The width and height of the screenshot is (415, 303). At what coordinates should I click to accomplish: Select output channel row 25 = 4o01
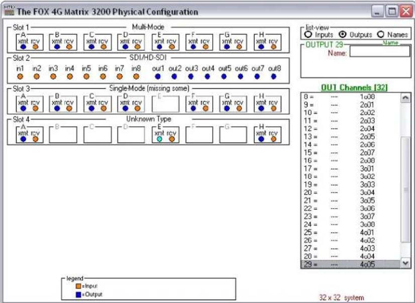(351, 232)
